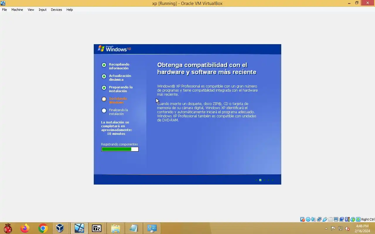Click the Right Ctrl host key label
The width and height of the screenshot is (375, 234).
368,219
